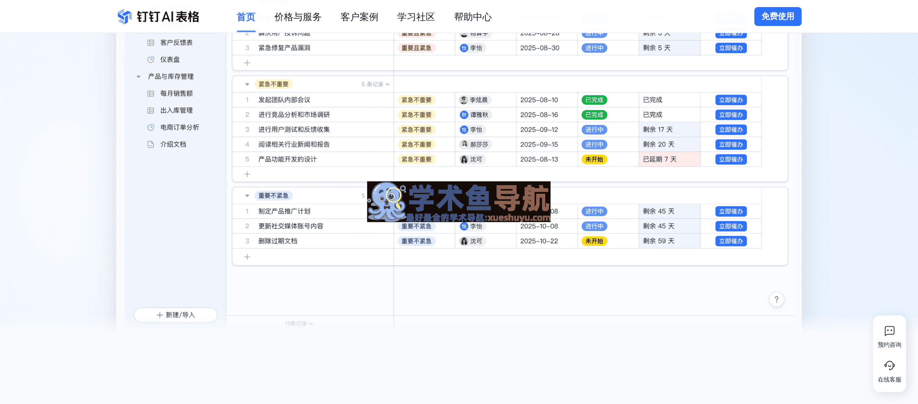The width and height of the screenshot is (918, 404).
Task: Open 预约咨询 chat icon
Action: (889, 331)
